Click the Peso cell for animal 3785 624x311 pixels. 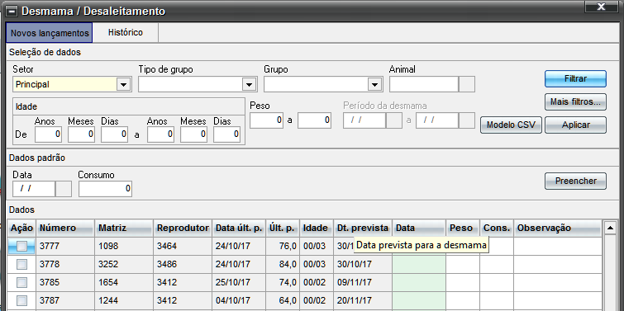point(463,282)
